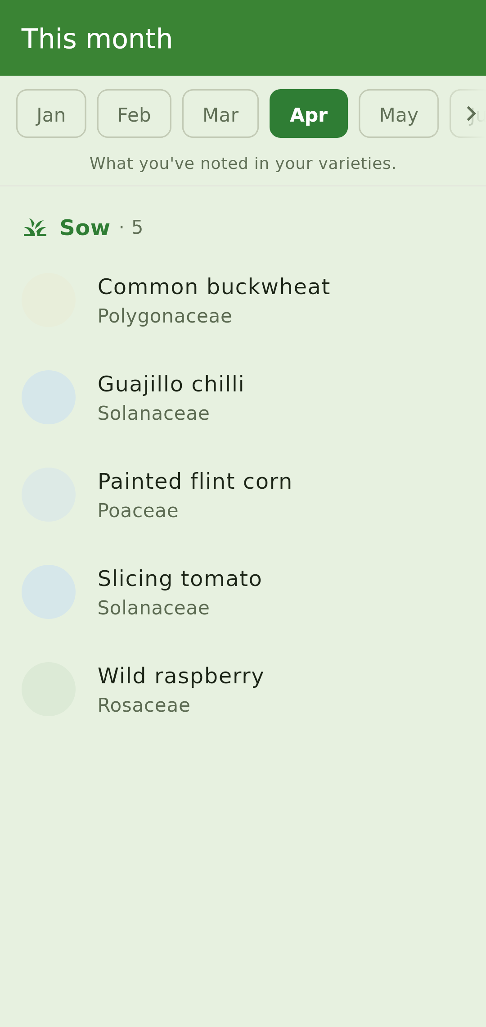Choose the Mar month chip
The width and height of the screenshot is (486, 1027).
(220, 114)
